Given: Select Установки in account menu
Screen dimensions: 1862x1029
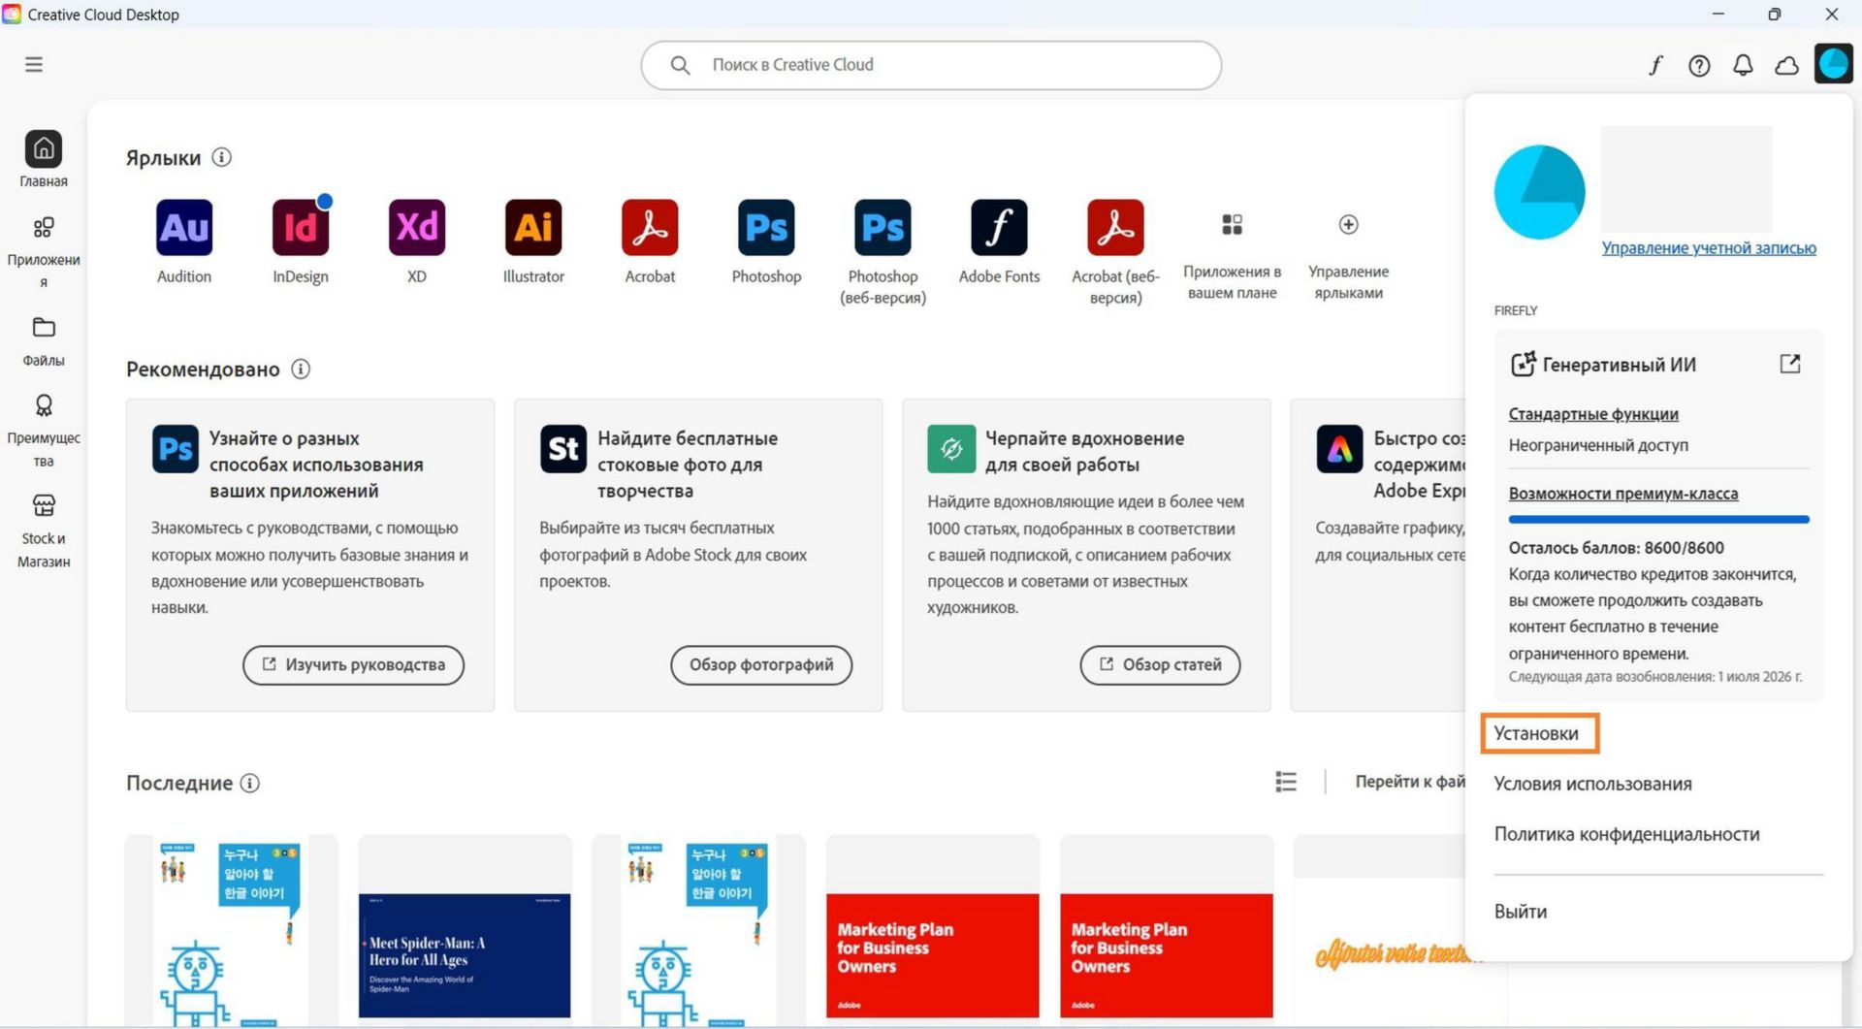Looking at the screenshot, I should (x=1536, y=733).
